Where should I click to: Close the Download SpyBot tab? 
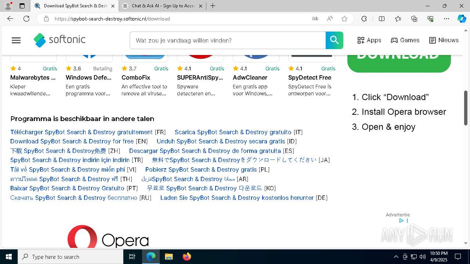[113, 6]
